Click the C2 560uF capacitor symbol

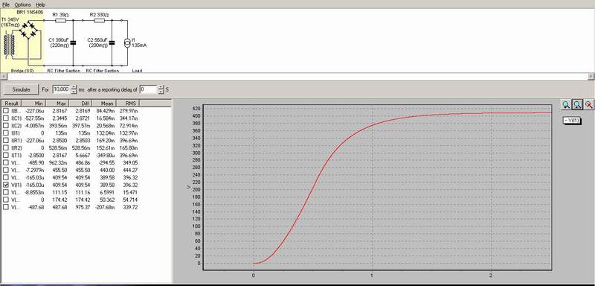click(x=112, y=42)
